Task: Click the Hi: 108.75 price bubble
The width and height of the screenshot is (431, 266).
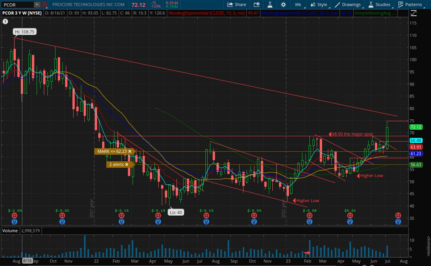Action: (25, 32)
